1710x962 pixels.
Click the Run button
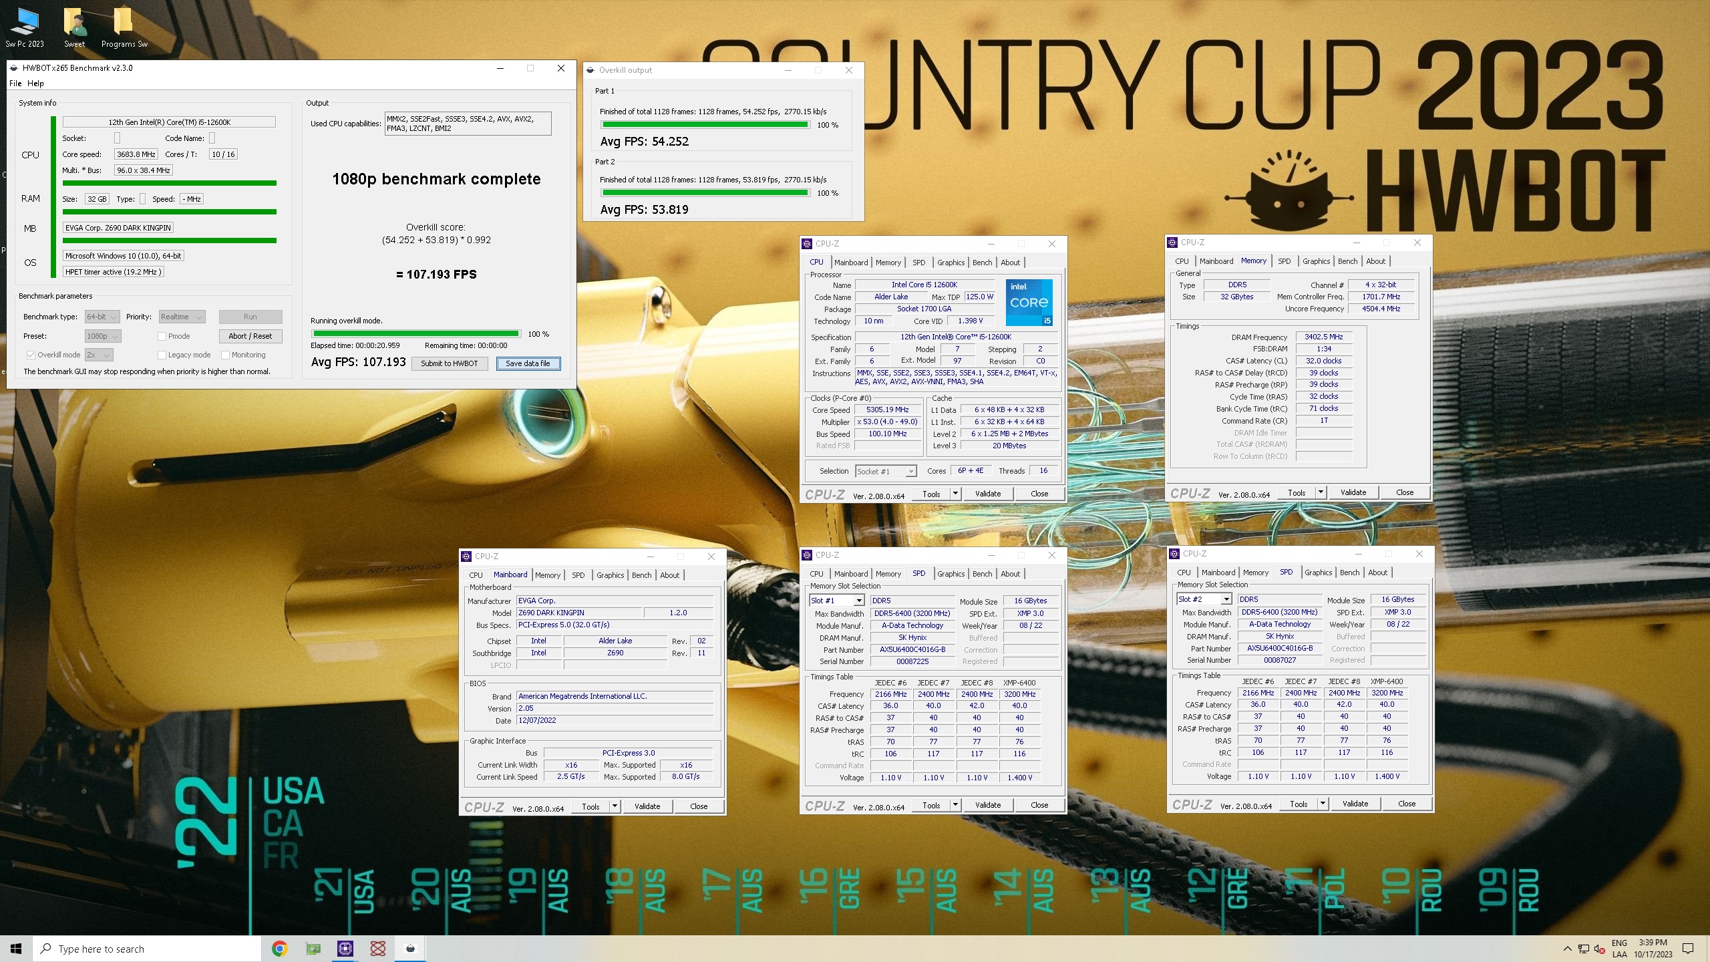pos(250,317)
